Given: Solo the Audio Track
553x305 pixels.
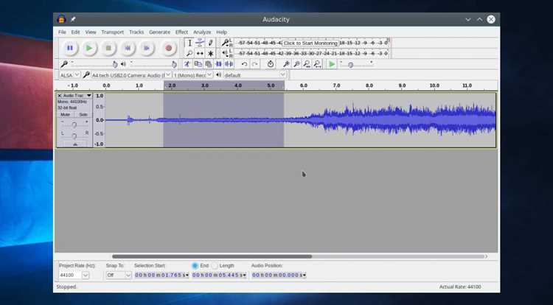Looking at the screenshot, I should [x=83, y=114].
